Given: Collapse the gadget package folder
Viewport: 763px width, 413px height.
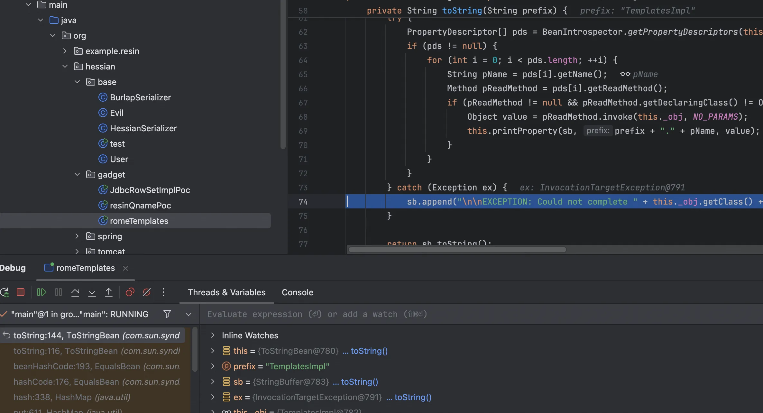Looking at the screenshot, I should (x=77, y=175).
